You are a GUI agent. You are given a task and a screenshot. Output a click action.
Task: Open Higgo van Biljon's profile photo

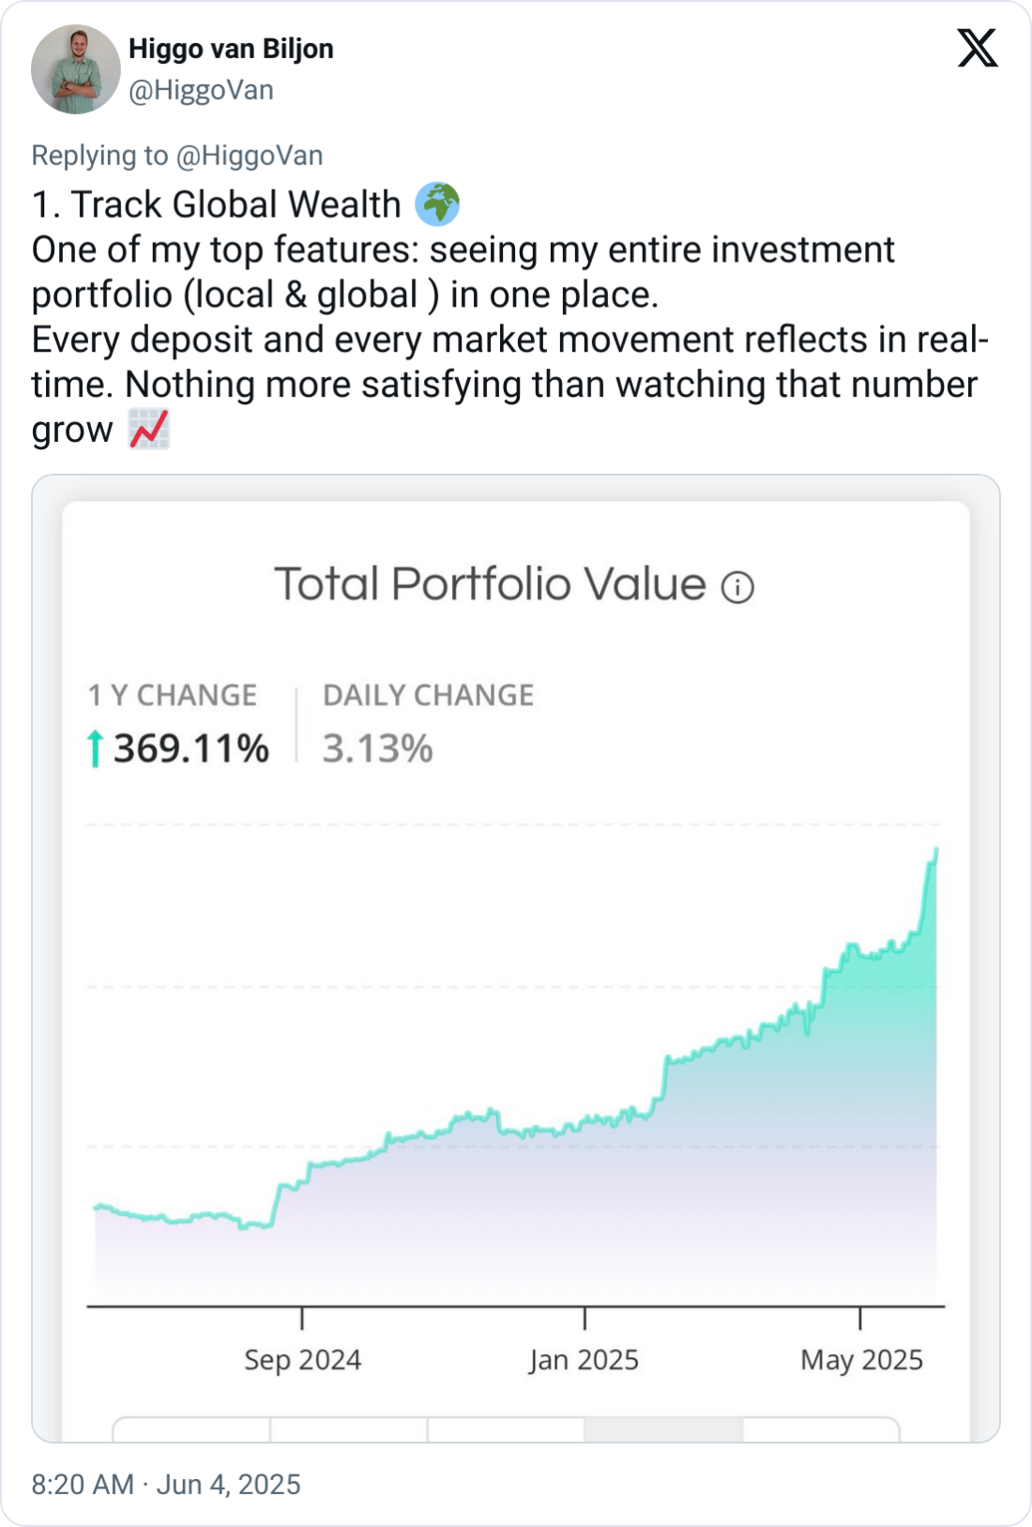pyautogui.click(x=76, y=69)
